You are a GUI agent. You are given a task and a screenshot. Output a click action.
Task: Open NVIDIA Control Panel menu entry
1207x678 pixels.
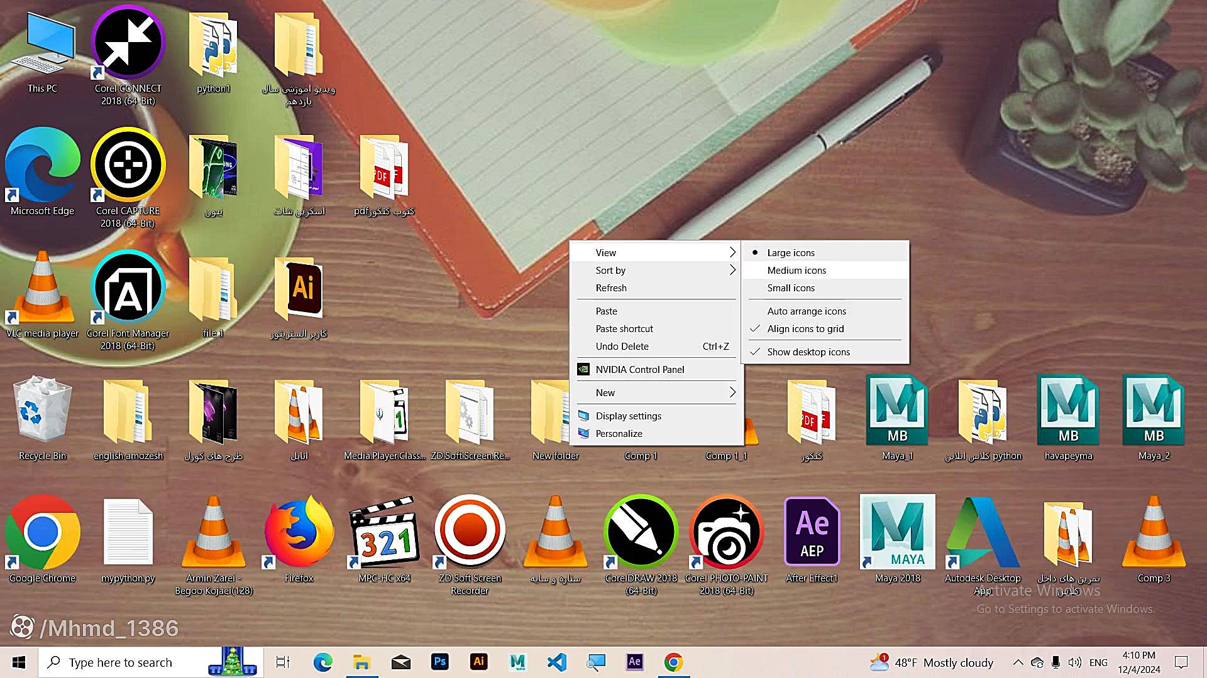657,369
